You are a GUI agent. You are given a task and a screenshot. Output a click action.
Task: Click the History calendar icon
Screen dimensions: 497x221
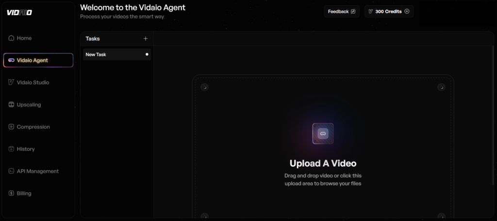coord(11,148)
